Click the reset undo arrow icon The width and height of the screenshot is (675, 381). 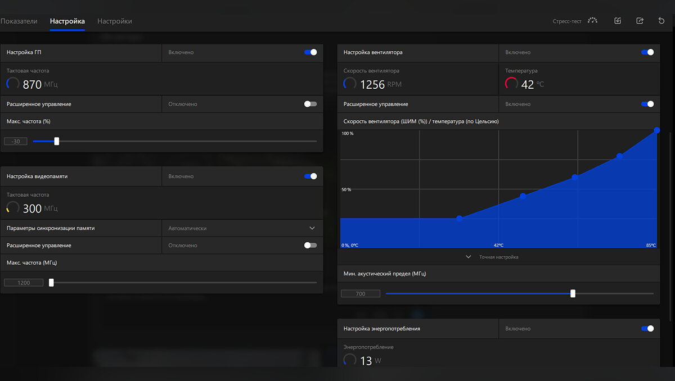click(x=661, y=21)
